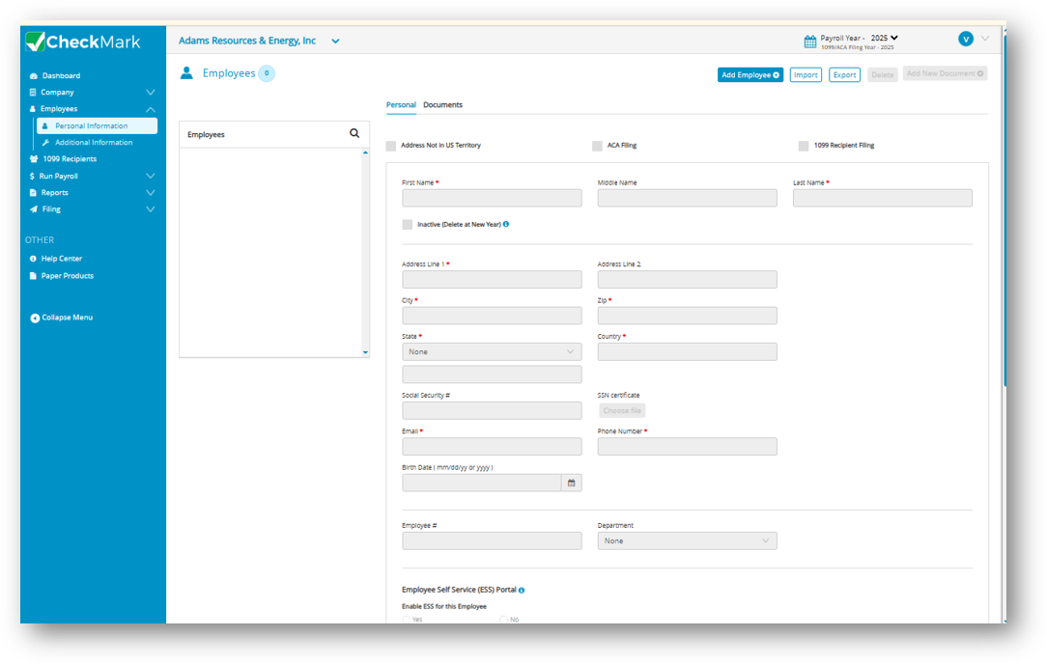Click the Collapse Menu arrow icon
The height and width of the screenshot is (664, 1047).
click(35, 318)
